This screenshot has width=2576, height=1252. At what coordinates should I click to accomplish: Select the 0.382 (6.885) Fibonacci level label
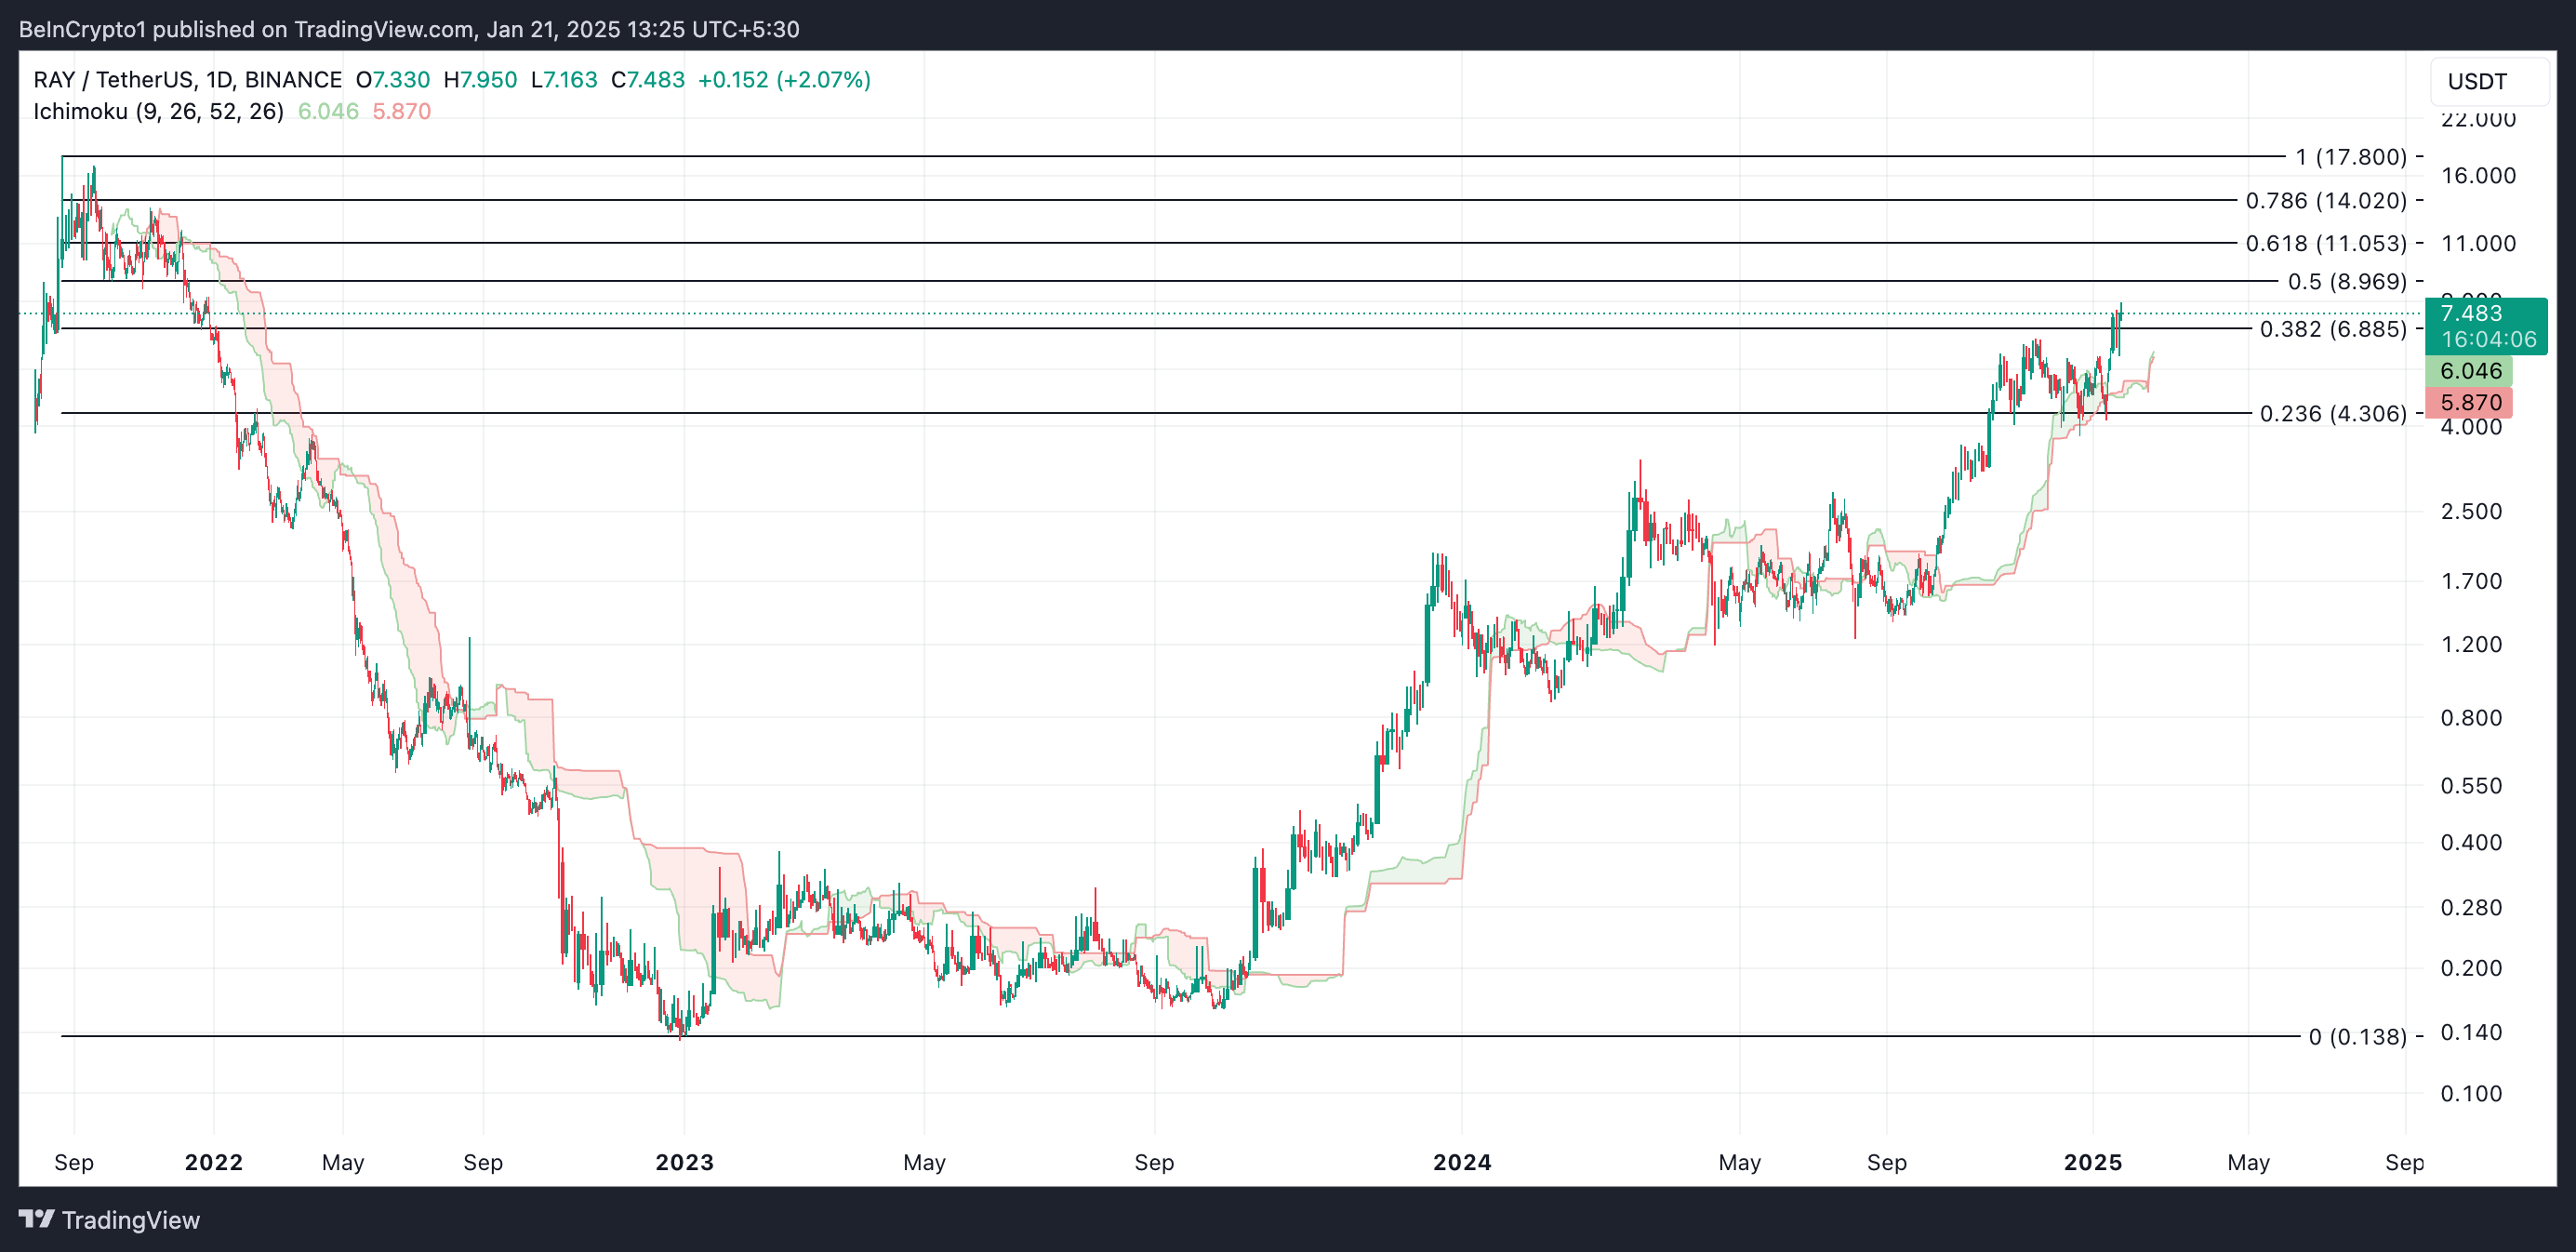[x=2332, y=329]
